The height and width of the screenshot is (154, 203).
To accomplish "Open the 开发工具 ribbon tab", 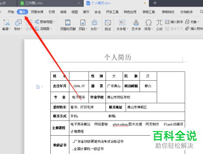I will click(x=112, y=12).
